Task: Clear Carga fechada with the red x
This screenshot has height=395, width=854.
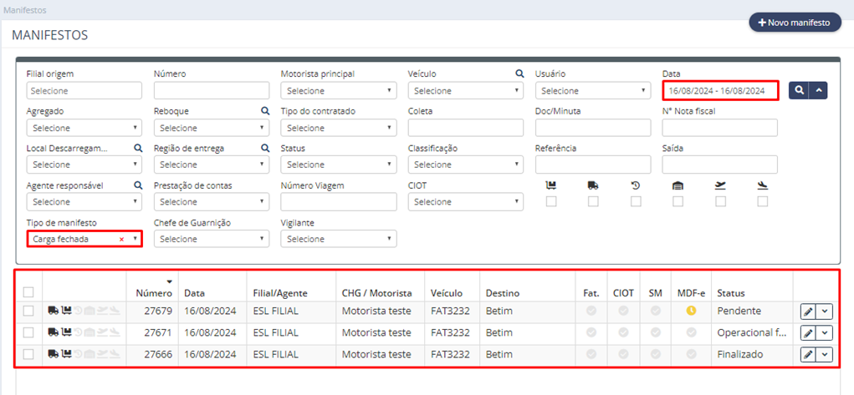Action: coord(121,239)
